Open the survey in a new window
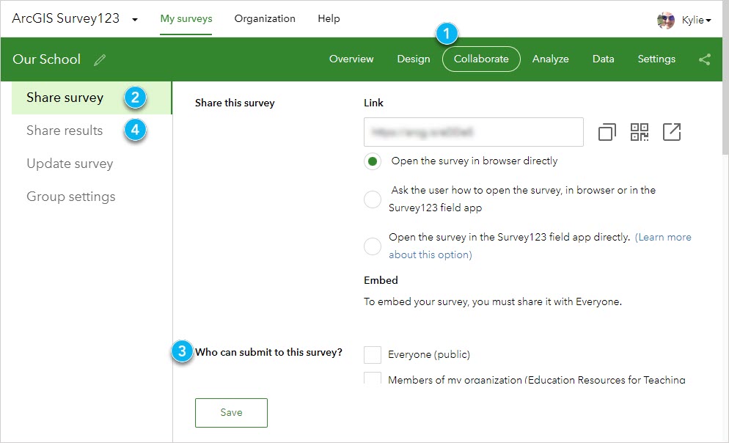 pyautogui.click(x=672, y=131)
